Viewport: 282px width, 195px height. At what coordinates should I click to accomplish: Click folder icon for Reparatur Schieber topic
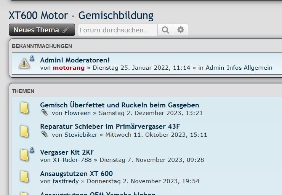pos(24,131)
